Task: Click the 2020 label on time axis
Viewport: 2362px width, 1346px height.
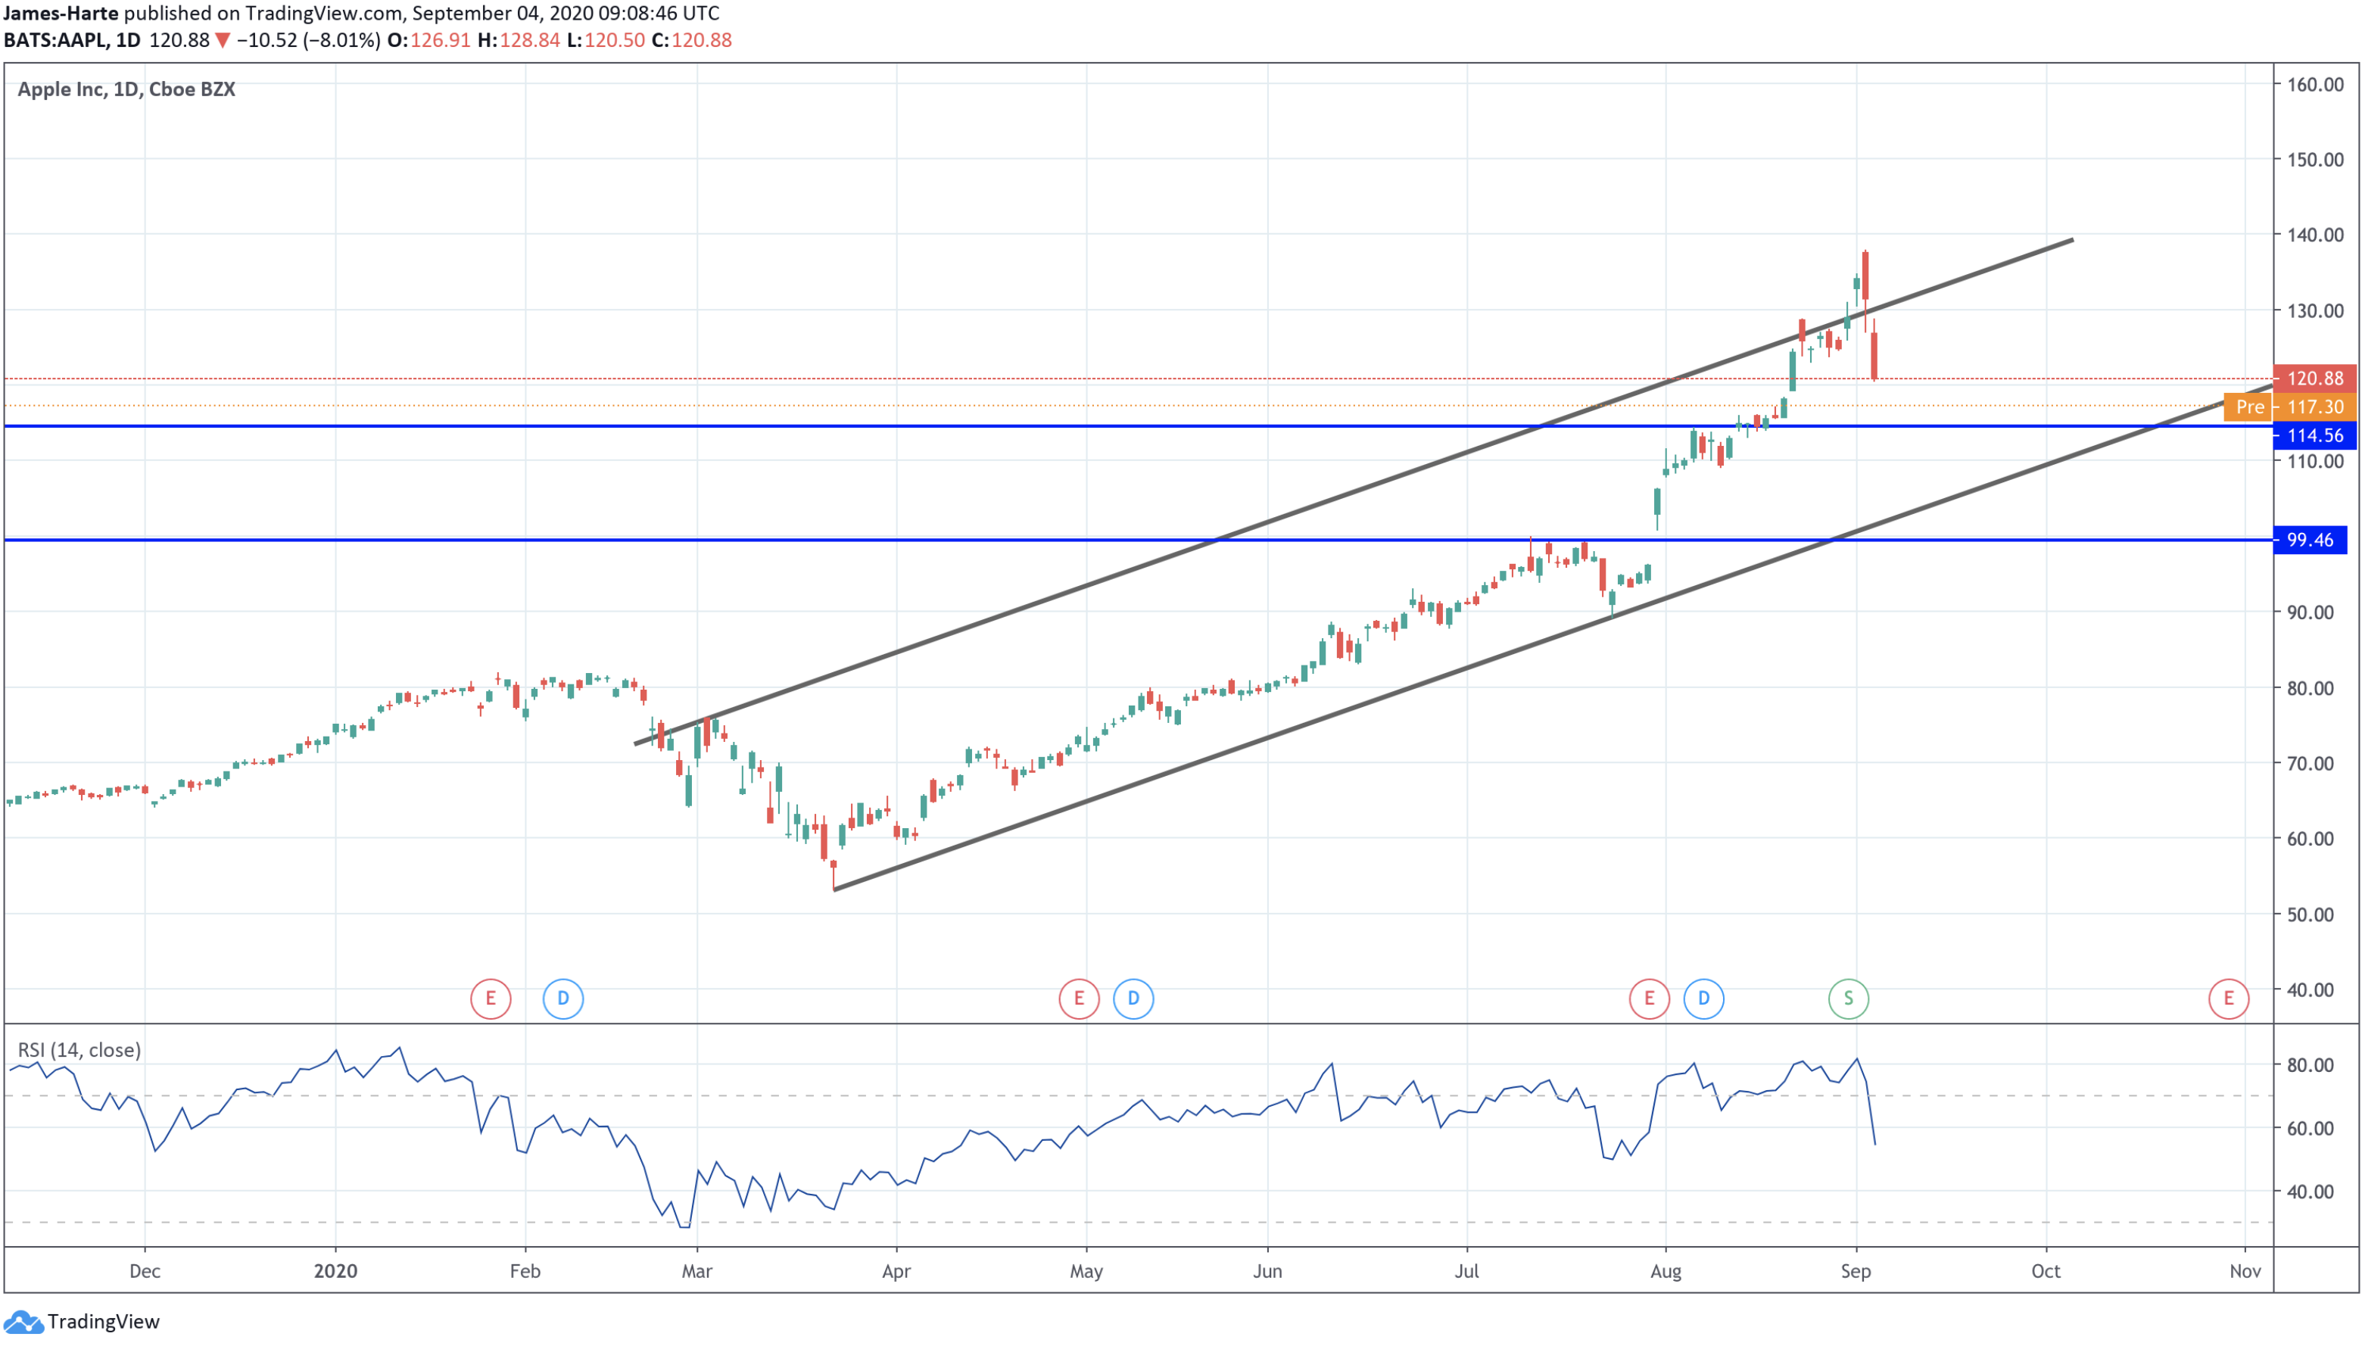Action: tap(335, 1271)
